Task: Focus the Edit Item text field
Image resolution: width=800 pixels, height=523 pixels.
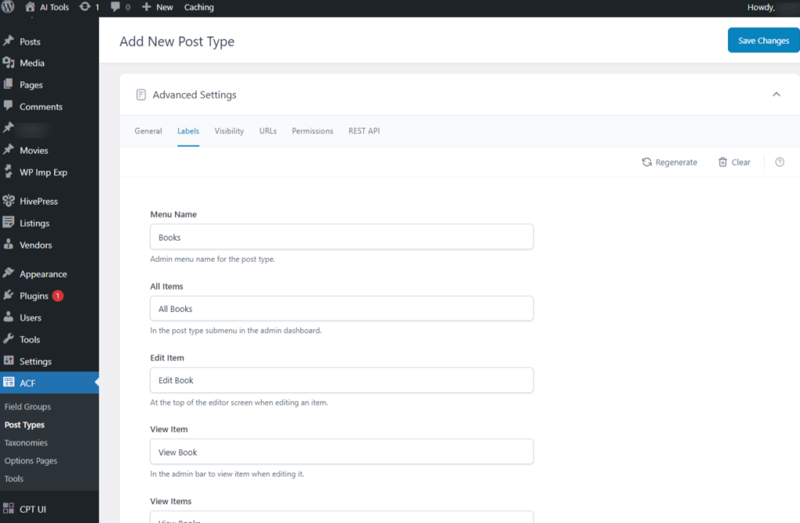Action: click(341, 380)
